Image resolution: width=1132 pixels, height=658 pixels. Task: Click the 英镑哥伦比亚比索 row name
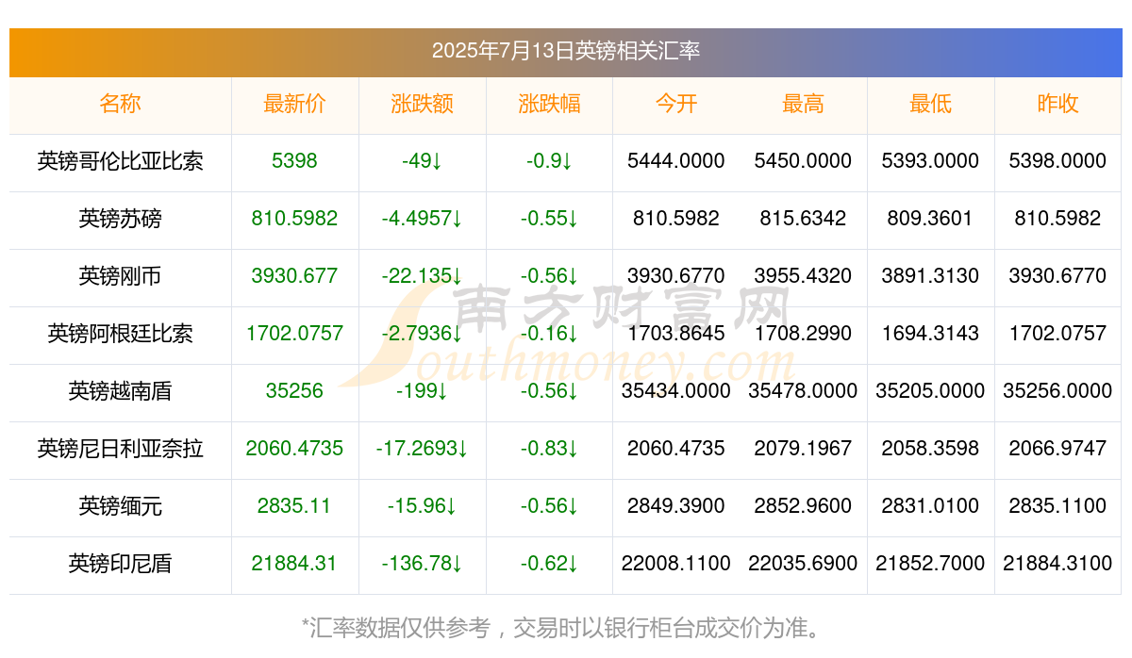point(120,161)
